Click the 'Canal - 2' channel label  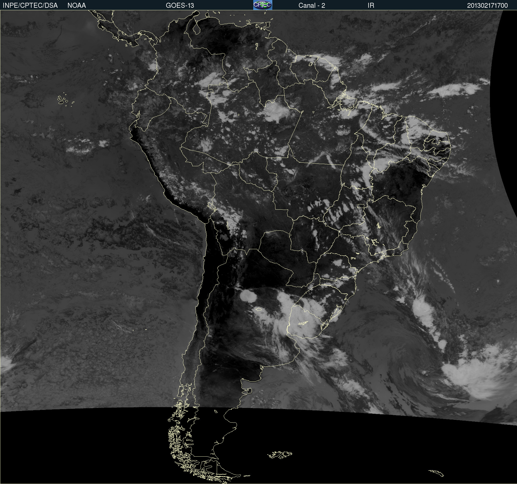[312, 6]
